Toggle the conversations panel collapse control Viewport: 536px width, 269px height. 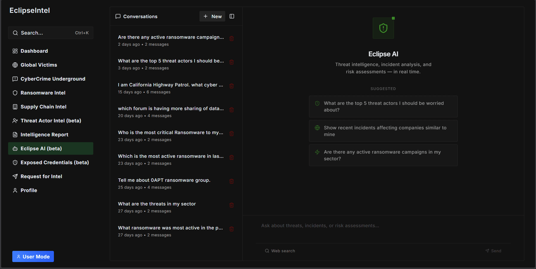click(x=232, y=16)
